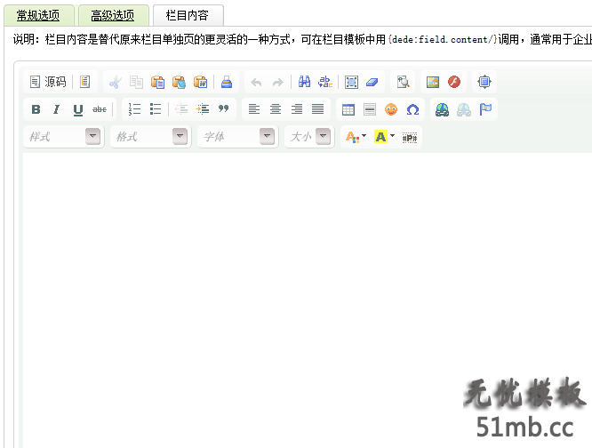The width and height of the screenshot is (592, 448).
Task: Click the Unlink icon
Action: (464, 109)
